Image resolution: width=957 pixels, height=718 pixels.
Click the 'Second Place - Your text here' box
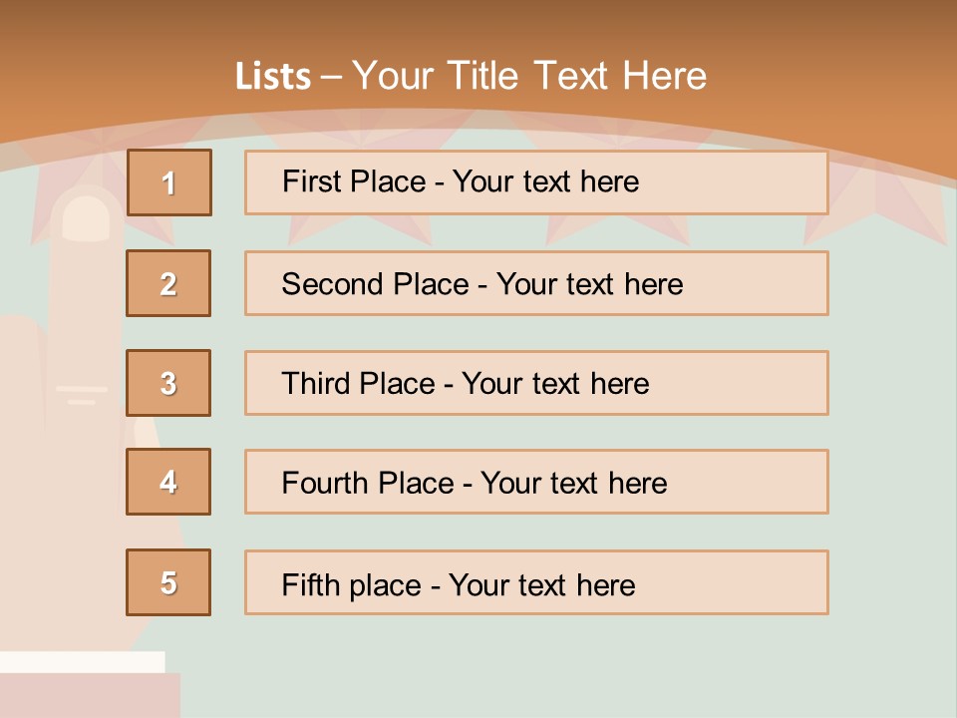click(536, 283)
